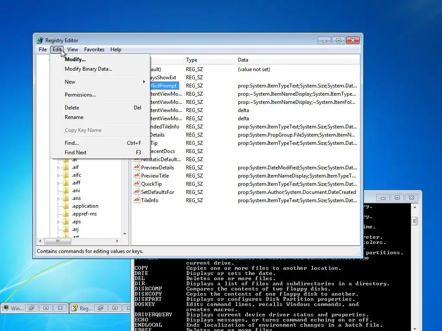The width and height of the screenshot is (442, 331).
Task: Expand the .aifc registry key
Action: (x=58, y=175)
